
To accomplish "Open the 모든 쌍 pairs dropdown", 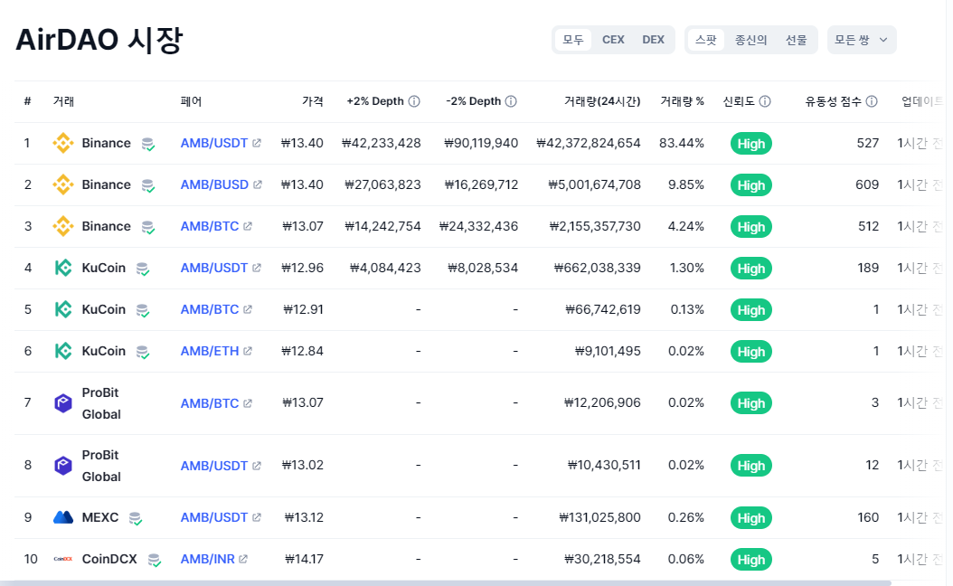I will pos(861,40).
